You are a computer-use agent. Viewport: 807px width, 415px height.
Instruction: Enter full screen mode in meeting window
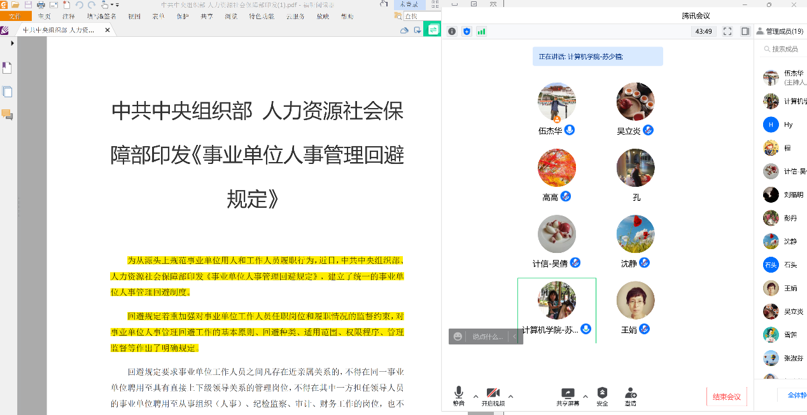(727, 31)
